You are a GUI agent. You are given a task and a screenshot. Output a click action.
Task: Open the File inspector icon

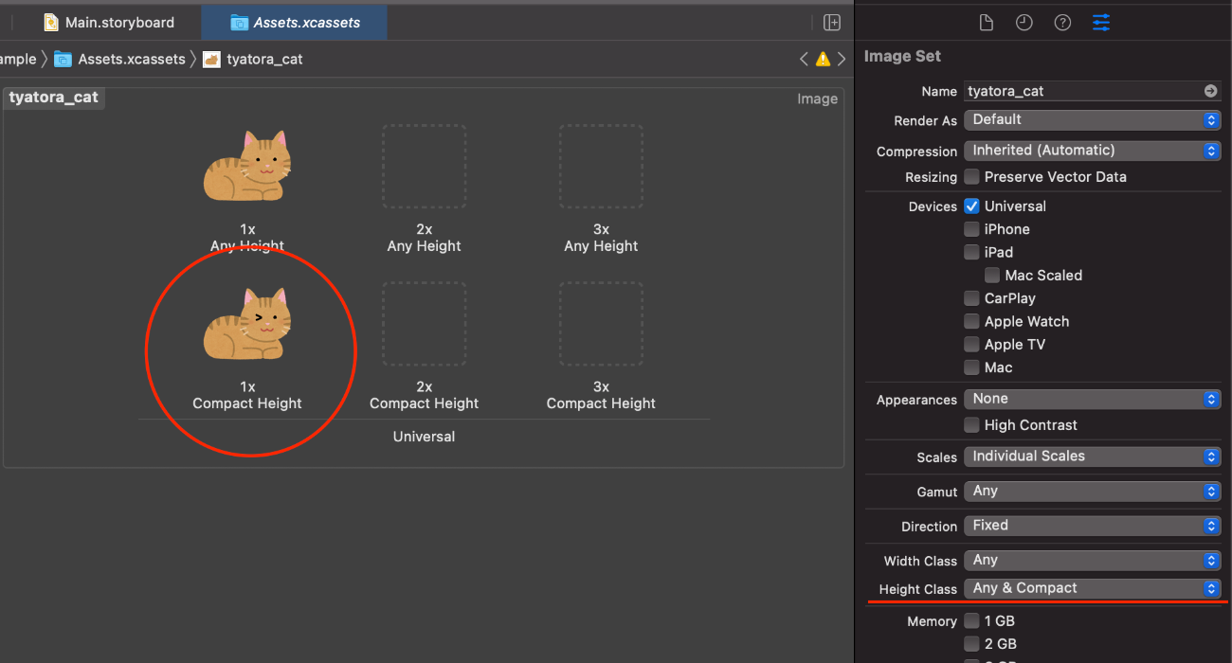[x=986, y=23]
